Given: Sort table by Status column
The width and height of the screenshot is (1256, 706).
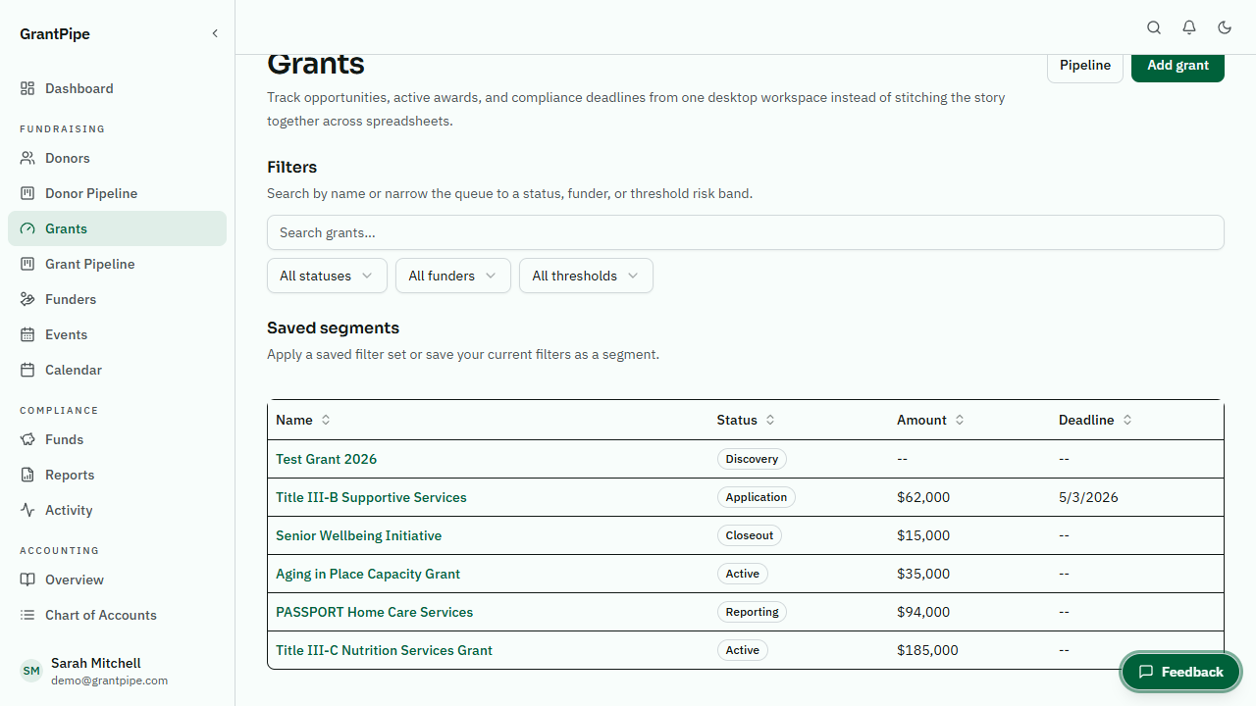Looking at the screenshot, I should point(746,420).
